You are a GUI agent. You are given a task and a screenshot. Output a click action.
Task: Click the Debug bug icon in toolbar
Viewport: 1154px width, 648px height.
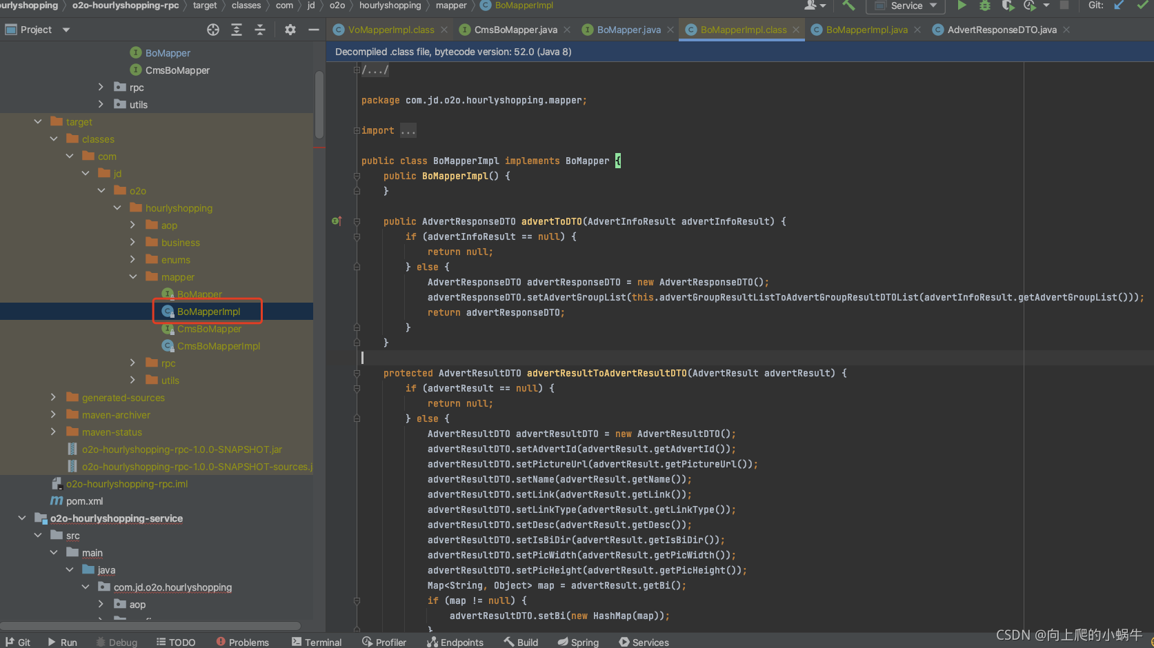985,6
